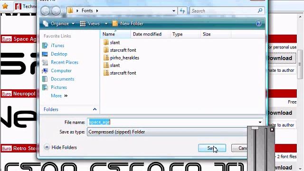
Task: Click the Cancel button
Action: [239, 148]
